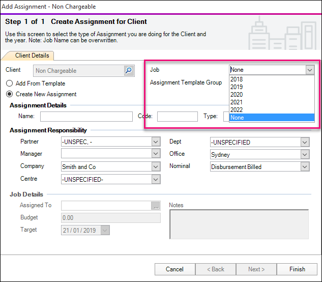The image size is (322, 282).
Task: Expand the Dept dropdown
Action: pyautogui.click(x=305, y=142)
